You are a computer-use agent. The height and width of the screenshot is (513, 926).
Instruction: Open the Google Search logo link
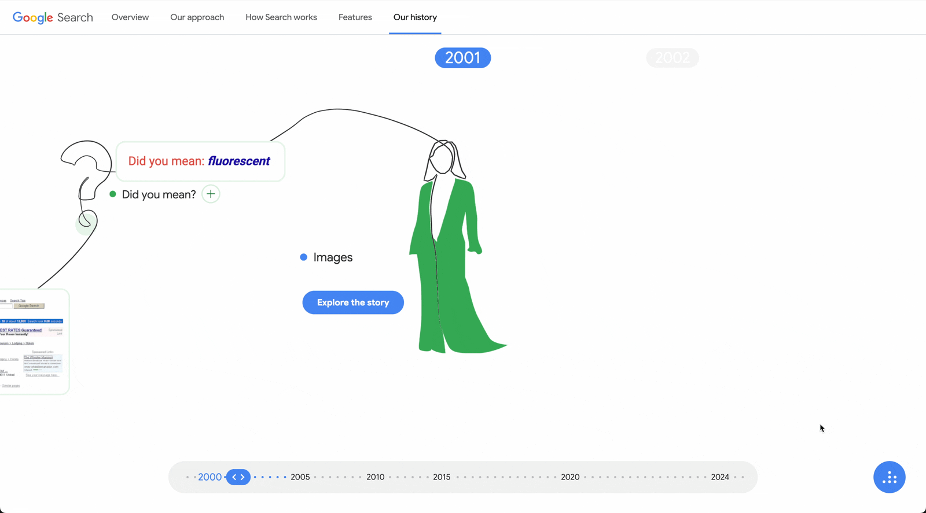(x=53, y=17)
